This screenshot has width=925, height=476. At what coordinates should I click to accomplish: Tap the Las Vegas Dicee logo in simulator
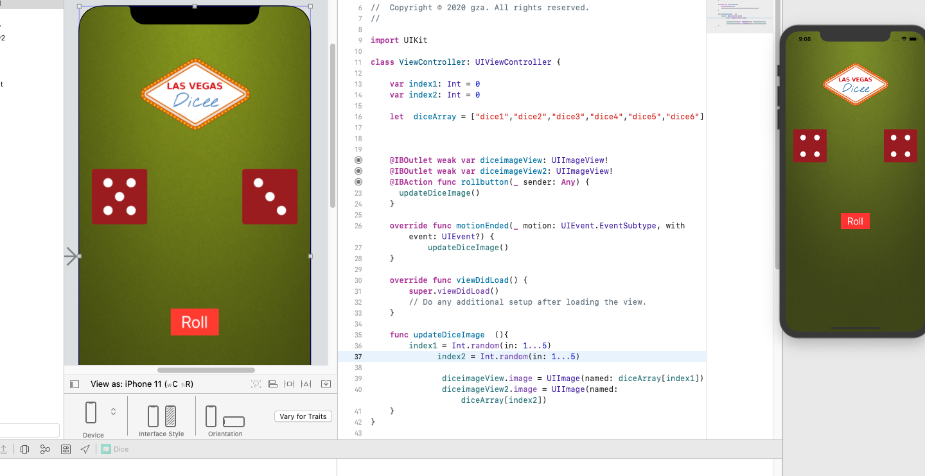(856, 84)
